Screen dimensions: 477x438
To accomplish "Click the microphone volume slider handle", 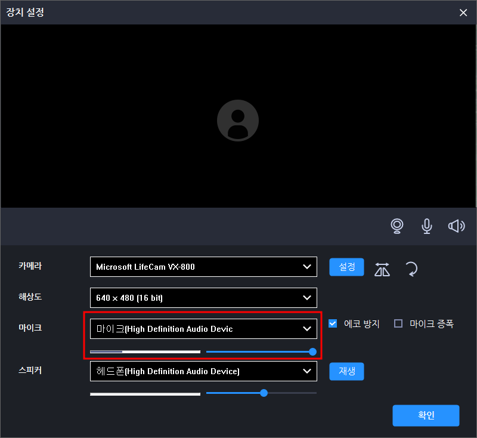I will coord(312,352).
